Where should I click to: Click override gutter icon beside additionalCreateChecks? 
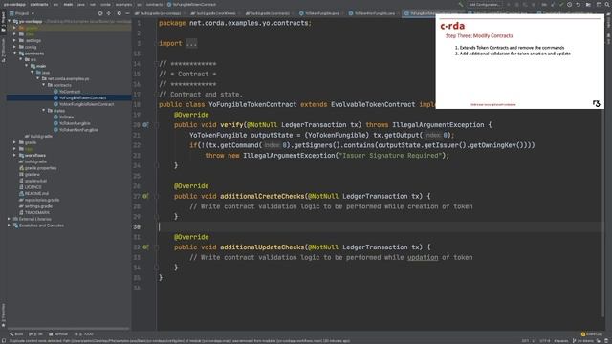pos(145,196)
